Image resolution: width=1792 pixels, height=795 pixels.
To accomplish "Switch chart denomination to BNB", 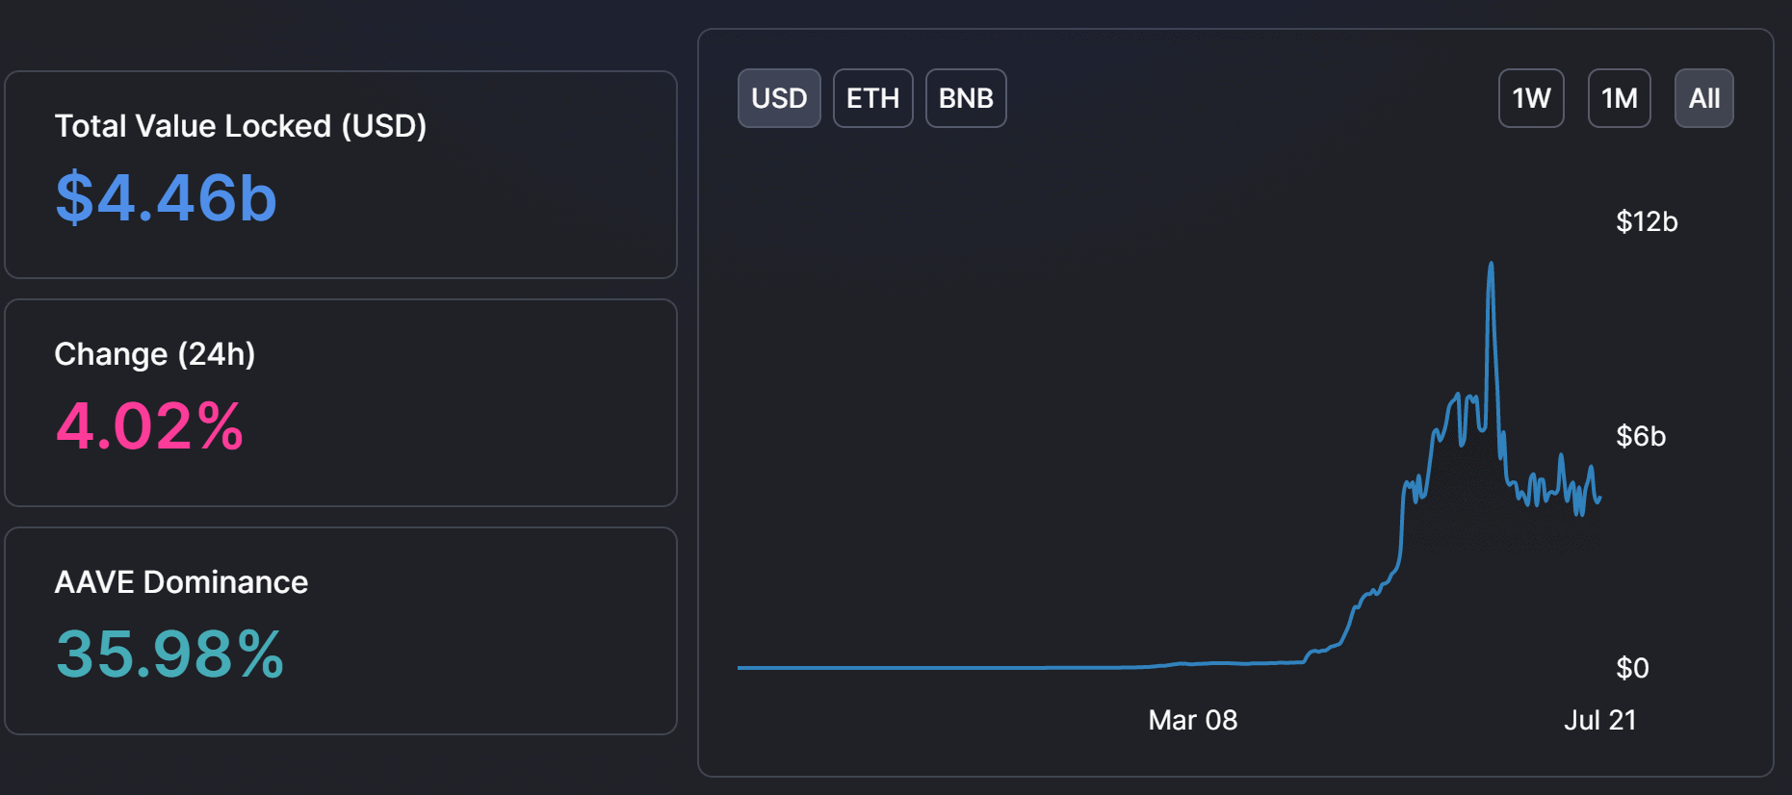I will coord(966,98).
